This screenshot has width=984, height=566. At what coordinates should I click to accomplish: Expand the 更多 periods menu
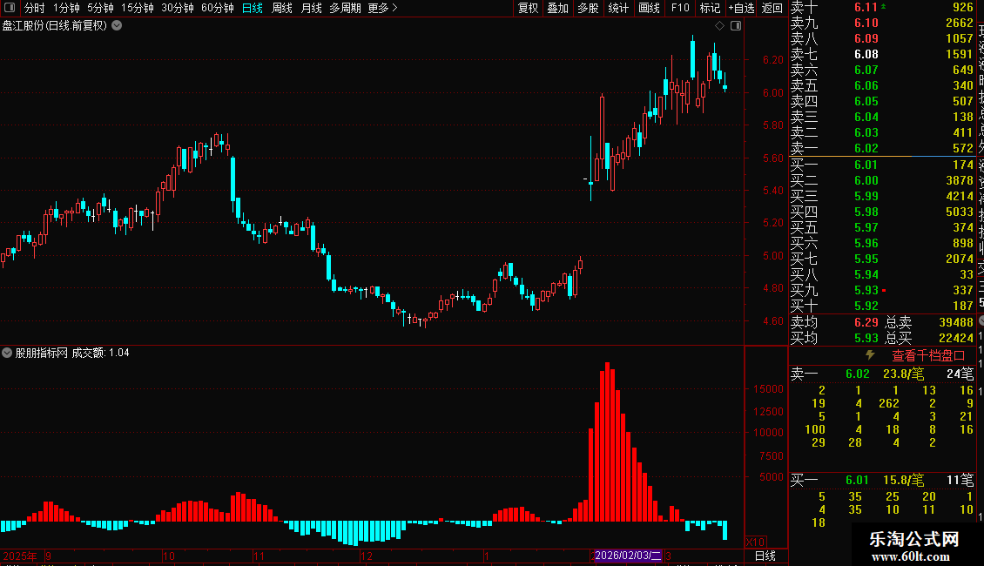point(382,8)
